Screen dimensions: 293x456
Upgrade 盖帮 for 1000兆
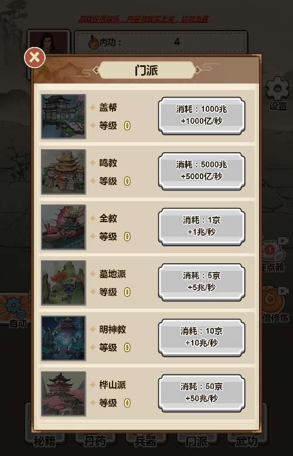[x=202, y=115]
